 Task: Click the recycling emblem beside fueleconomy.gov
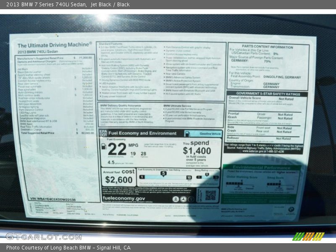pos(191,199)
